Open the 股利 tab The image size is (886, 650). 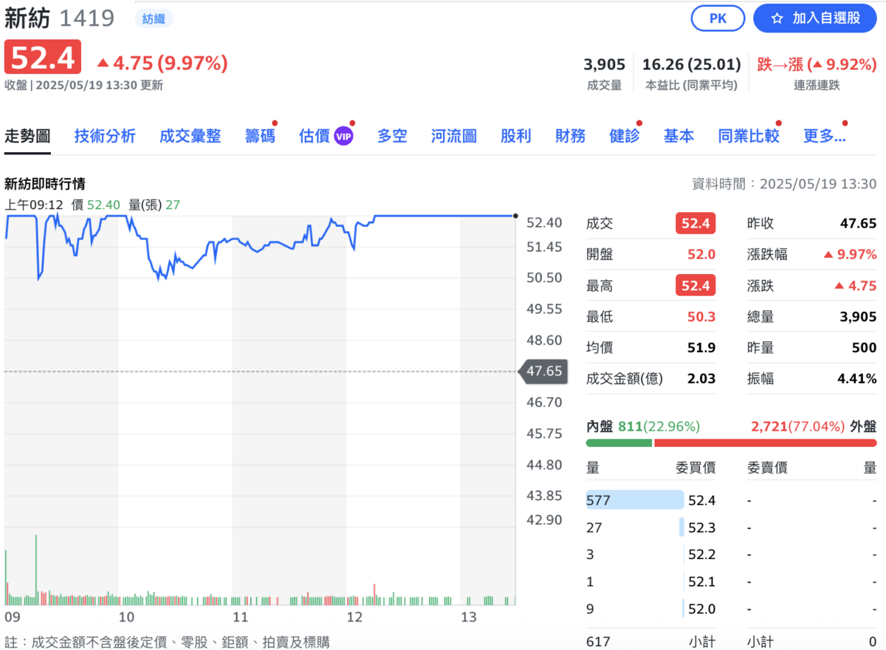[x=515, y=134]
